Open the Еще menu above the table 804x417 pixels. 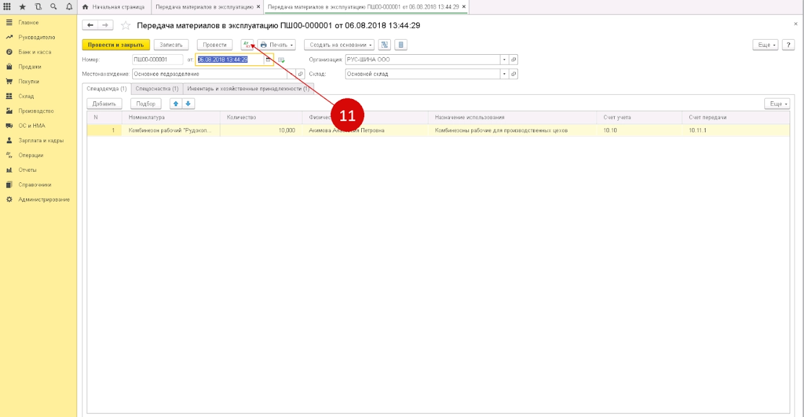777,104
